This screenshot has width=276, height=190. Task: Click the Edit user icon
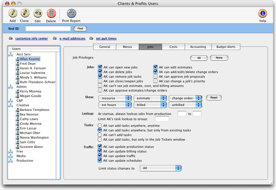pos(38,13)
